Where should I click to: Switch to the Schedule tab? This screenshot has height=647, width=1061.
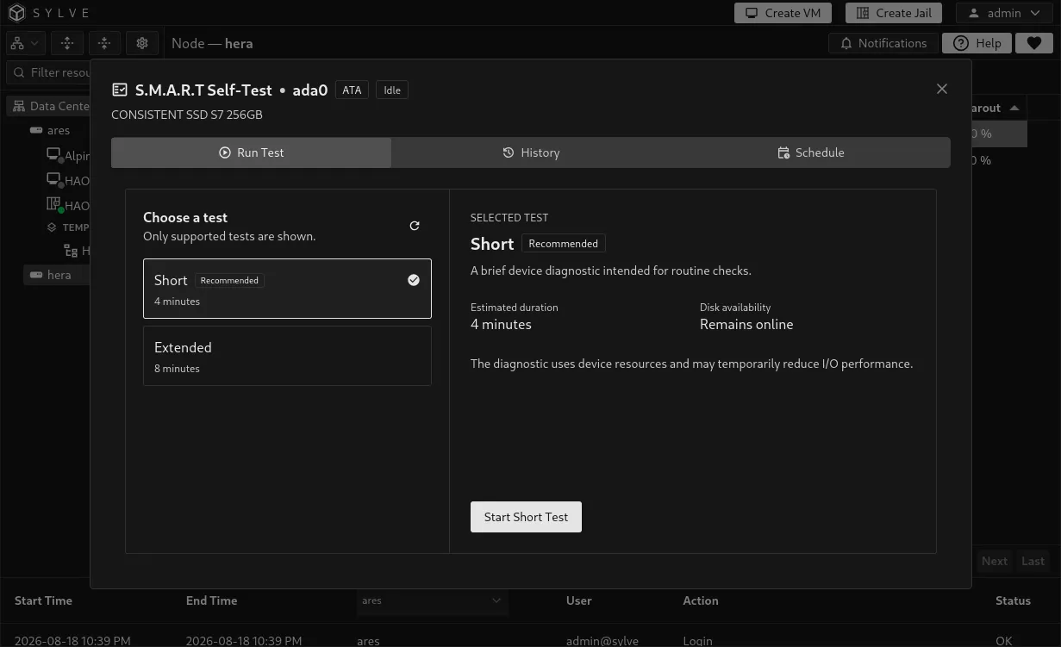tap(810, 152)
